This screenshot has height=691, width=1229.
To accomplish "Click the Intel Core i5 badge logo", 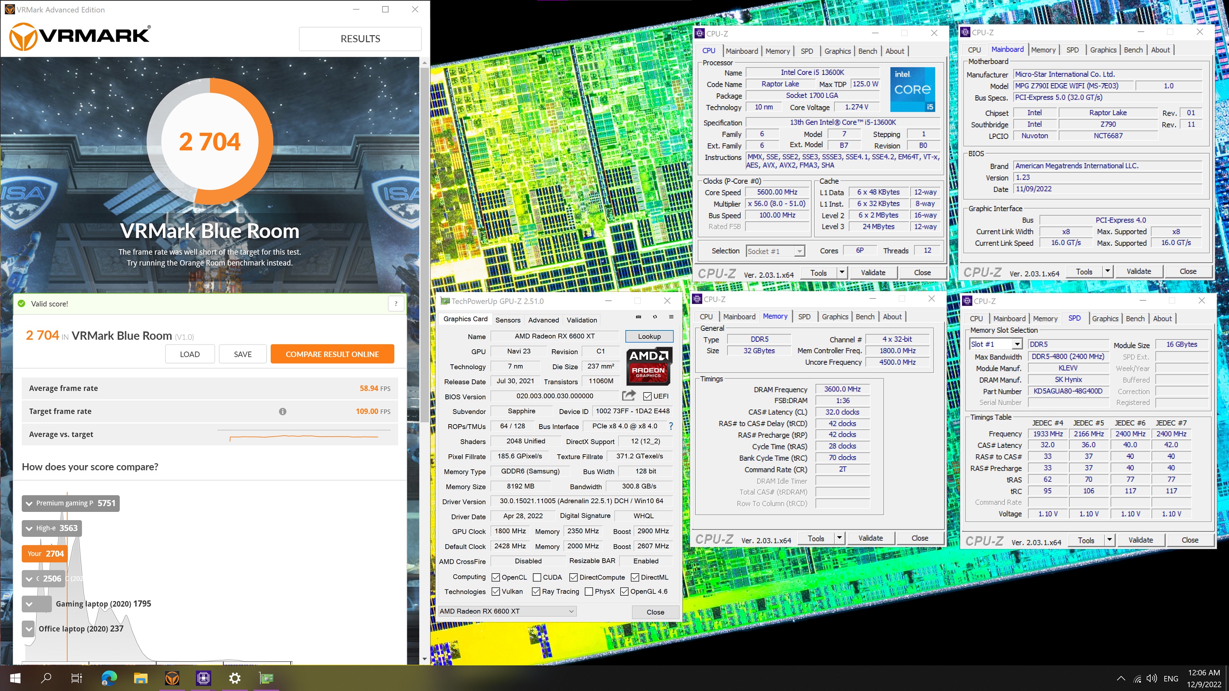I will [x=913, y=89].
